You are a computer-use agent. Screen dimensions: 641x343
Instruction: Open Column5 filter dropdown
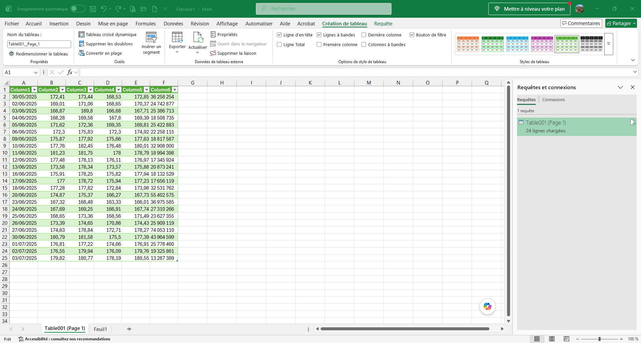[146, 90]
